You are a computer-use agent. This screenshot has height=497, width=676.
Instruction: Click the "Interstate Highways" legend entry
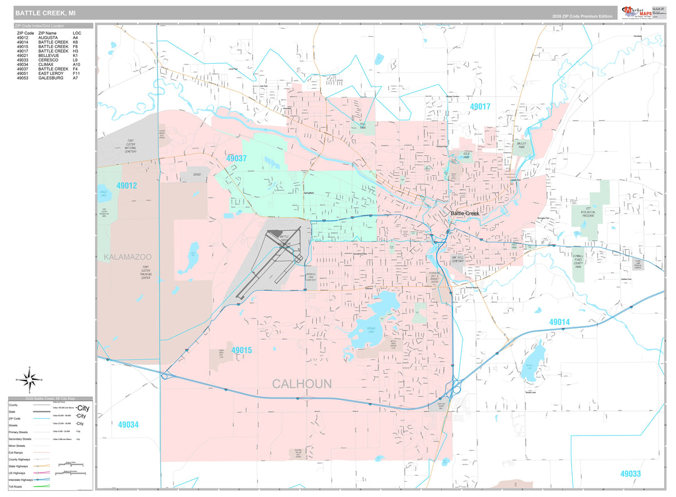21,479
